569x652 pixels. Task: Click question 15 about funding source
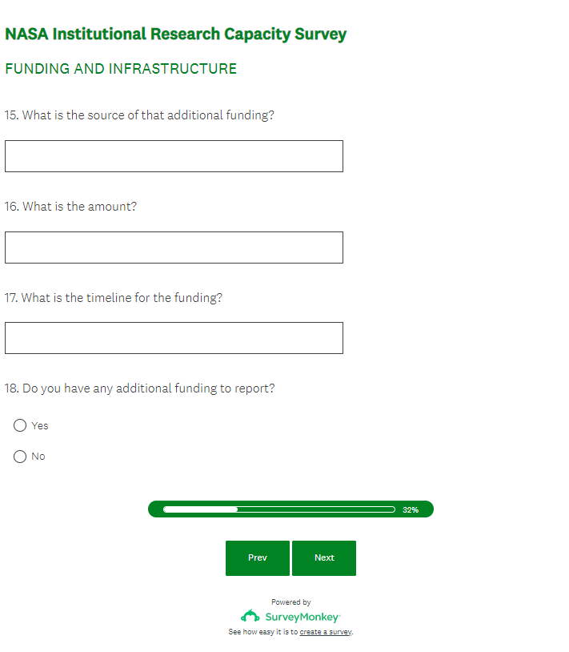click(139, 115)
